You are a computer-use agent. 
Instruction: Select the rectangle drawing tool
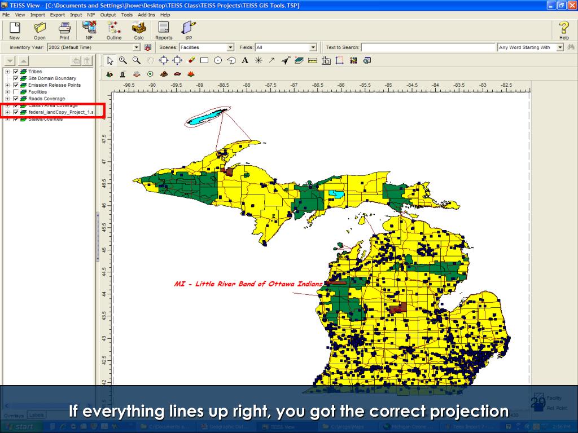pos(204,60)
